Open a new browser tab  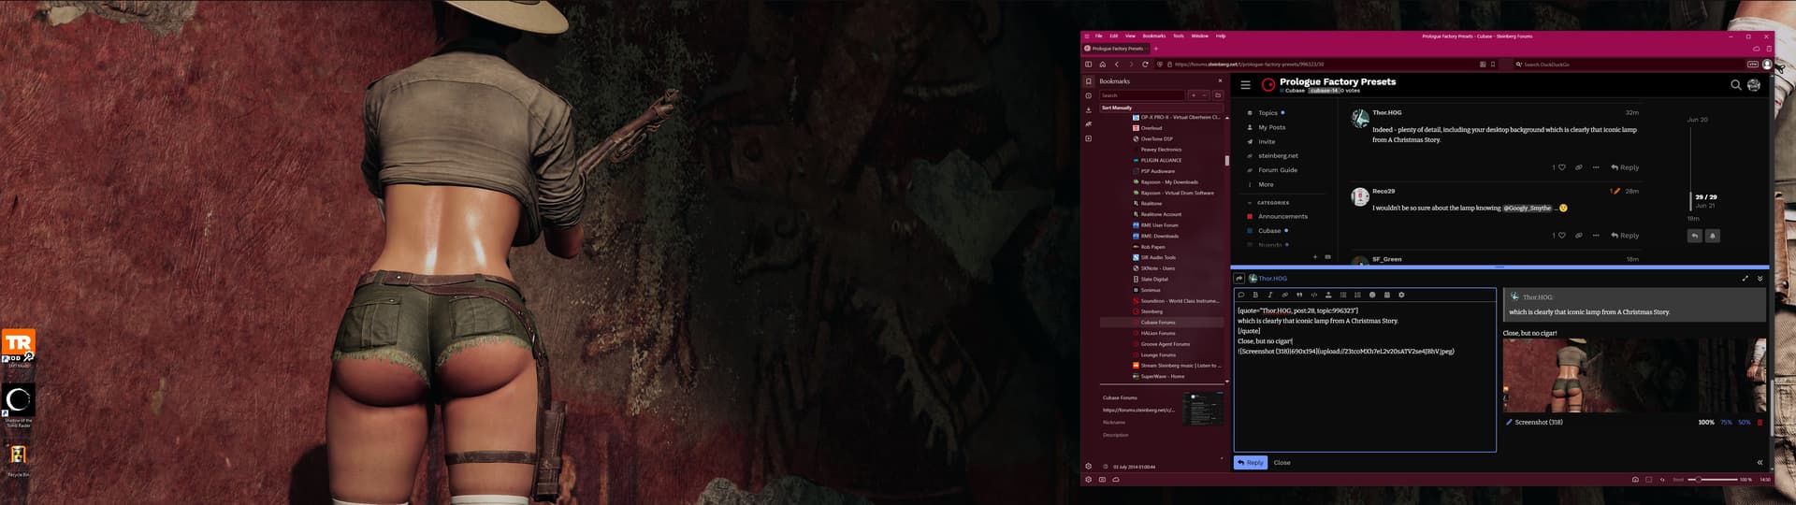[x=1156, y=49]
